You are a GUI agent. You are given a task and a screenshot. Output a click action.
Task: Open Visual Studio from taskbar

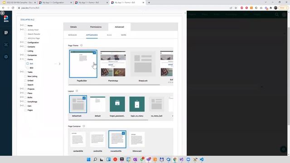click(x=182, y=159)
